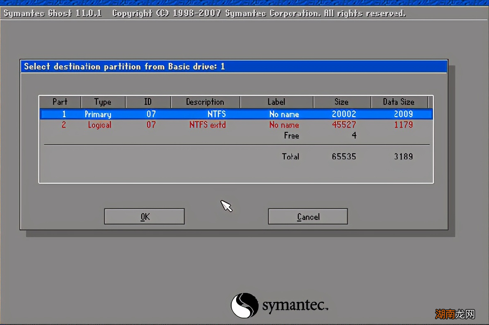Select the Primary NTFS partition 1 row

click(x=236, y=114)
